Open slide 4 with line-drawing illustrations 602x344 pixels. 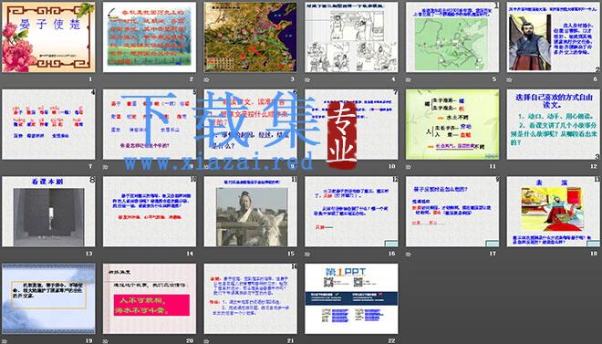tap(351, 37)
